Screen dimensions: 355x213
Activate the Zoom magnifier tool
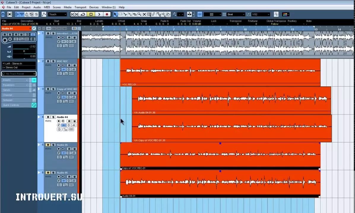point(140,14)
